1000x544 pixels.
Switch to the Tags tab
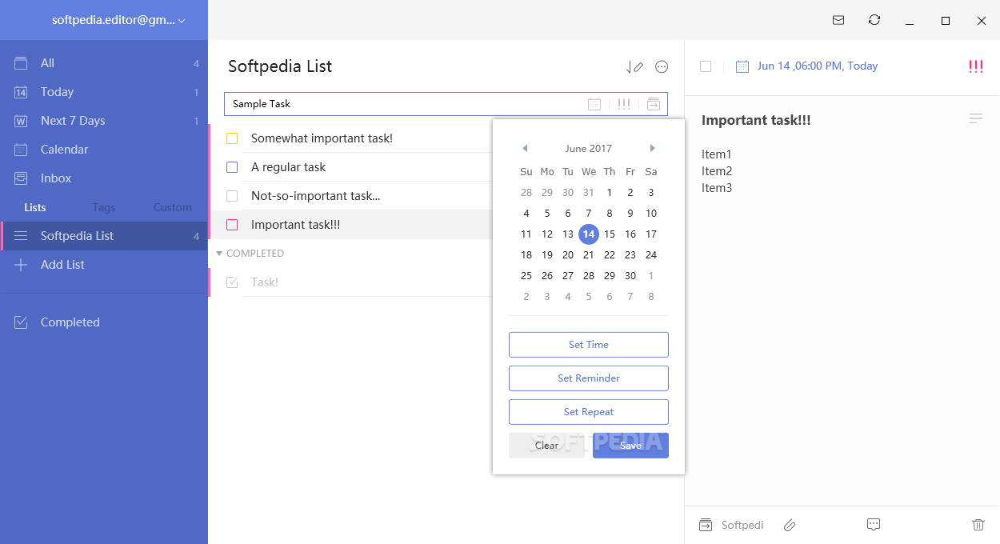point(103,207)
